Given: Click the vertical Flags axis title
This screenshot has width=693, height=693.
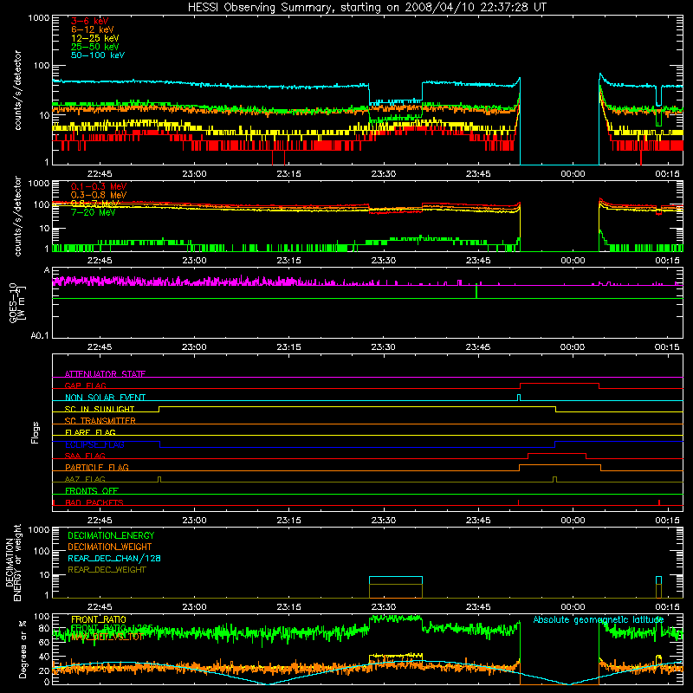Looking at the screenshot, I should (x=36, y=432).
